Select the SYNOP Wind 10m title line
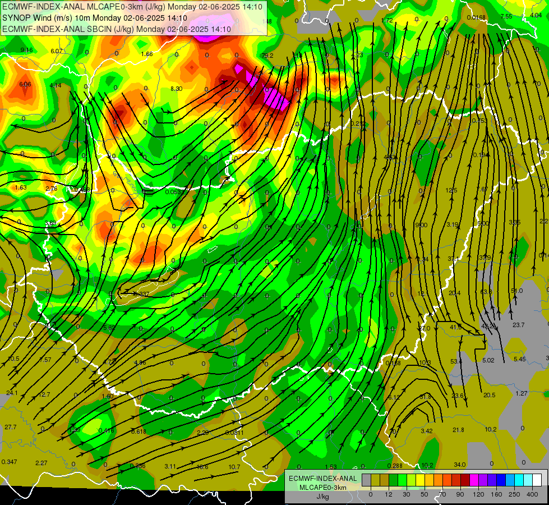This screenshot has height=505, width=549. click(x=95, y=18)
